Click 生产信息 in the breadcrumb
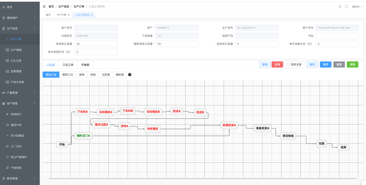 click(x=64, y=6)
